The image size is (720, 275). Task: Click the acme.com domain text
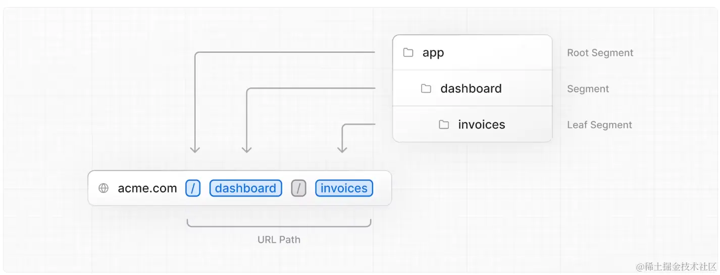click(x=147, y=188)
